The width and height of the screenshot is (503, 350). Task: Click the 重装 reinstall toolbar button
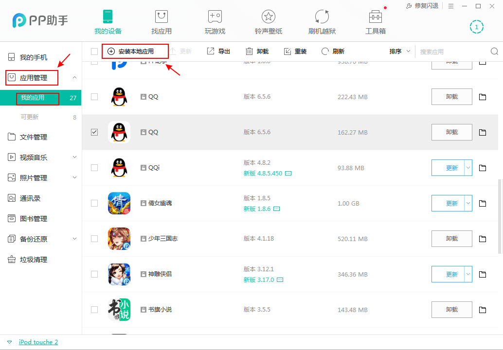pyautogui.click(x=295, y=51)
